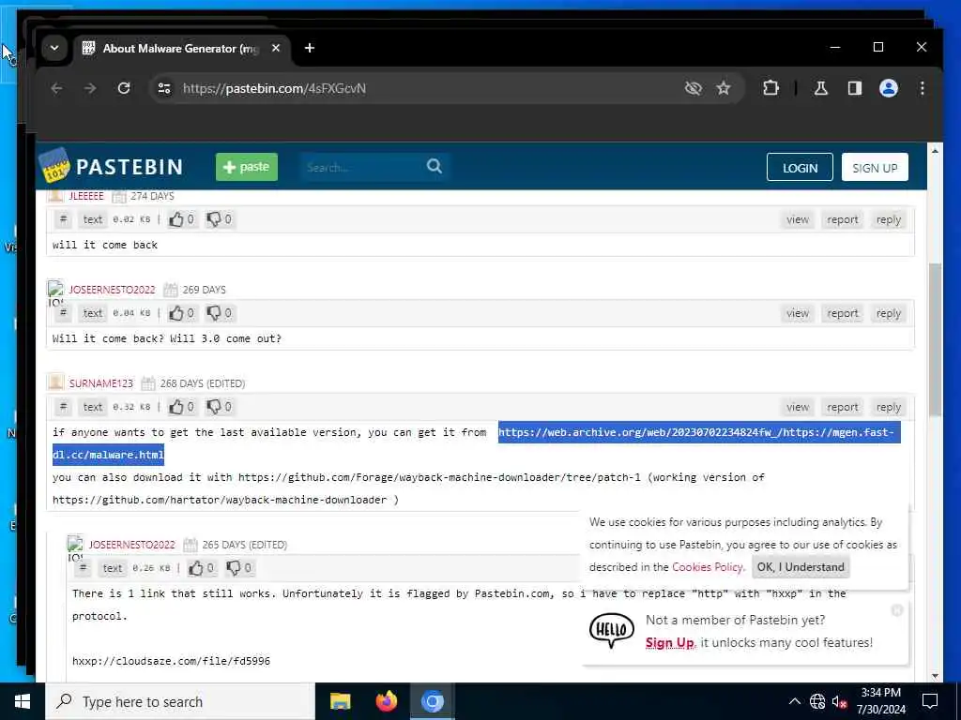The width and height of the screenshot is (961, 720).
Task: Open network globe icon in tray
Action: tap(817, 701)
